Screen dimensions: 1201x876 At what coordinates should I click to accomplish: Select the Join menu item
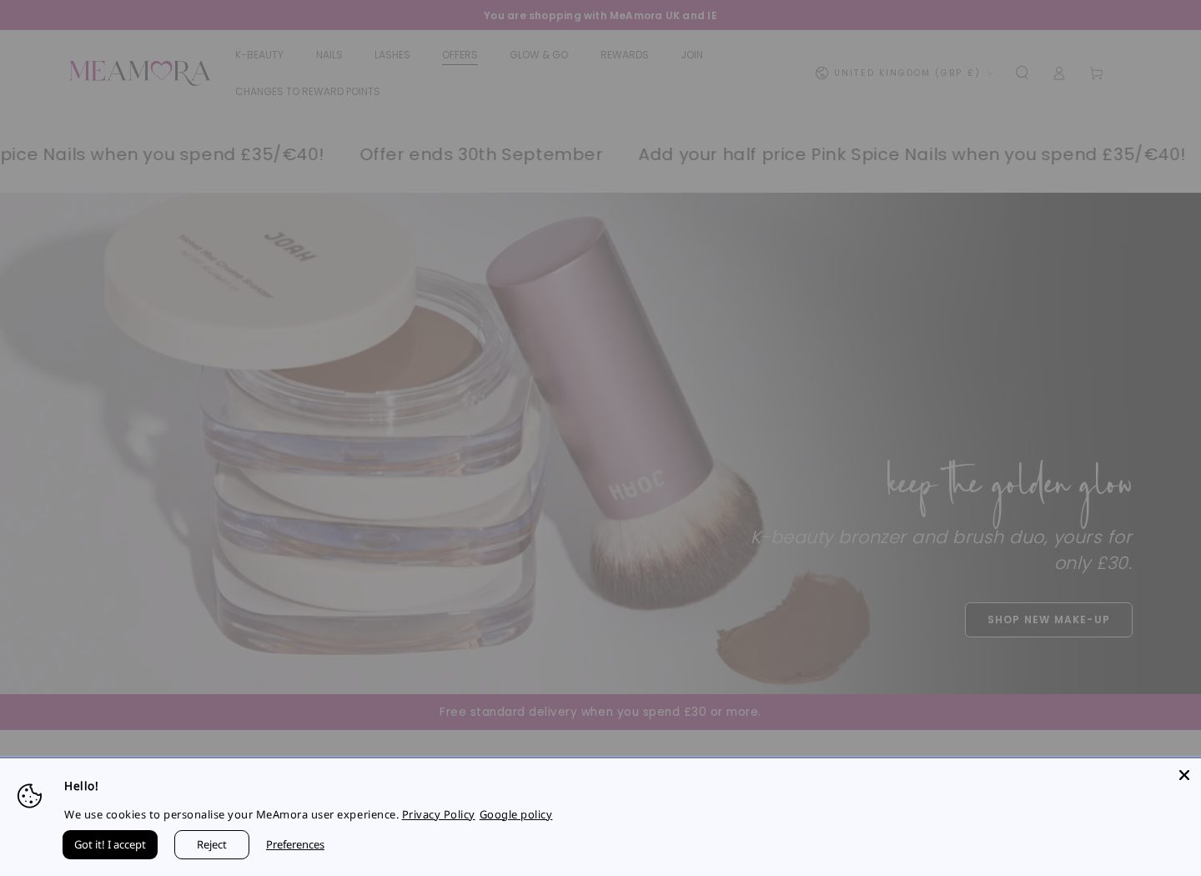(x=692, y=55)
